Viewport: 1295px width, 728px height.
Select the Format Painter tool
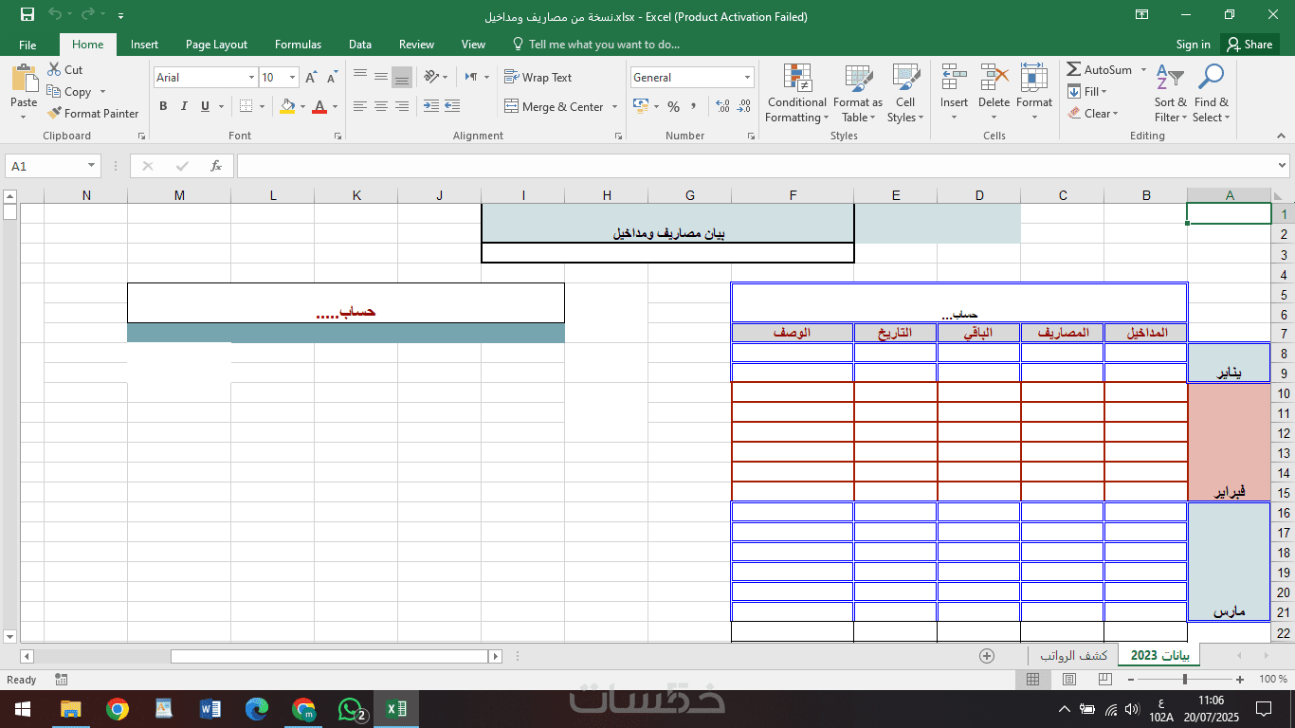[x=93, y=113]
